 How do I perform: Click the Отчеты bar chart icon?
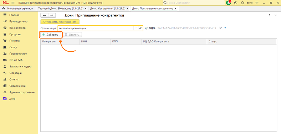5,79
